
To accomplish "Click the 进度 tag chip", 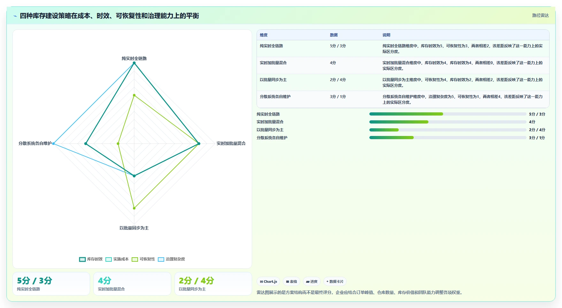I will [312, 282].
